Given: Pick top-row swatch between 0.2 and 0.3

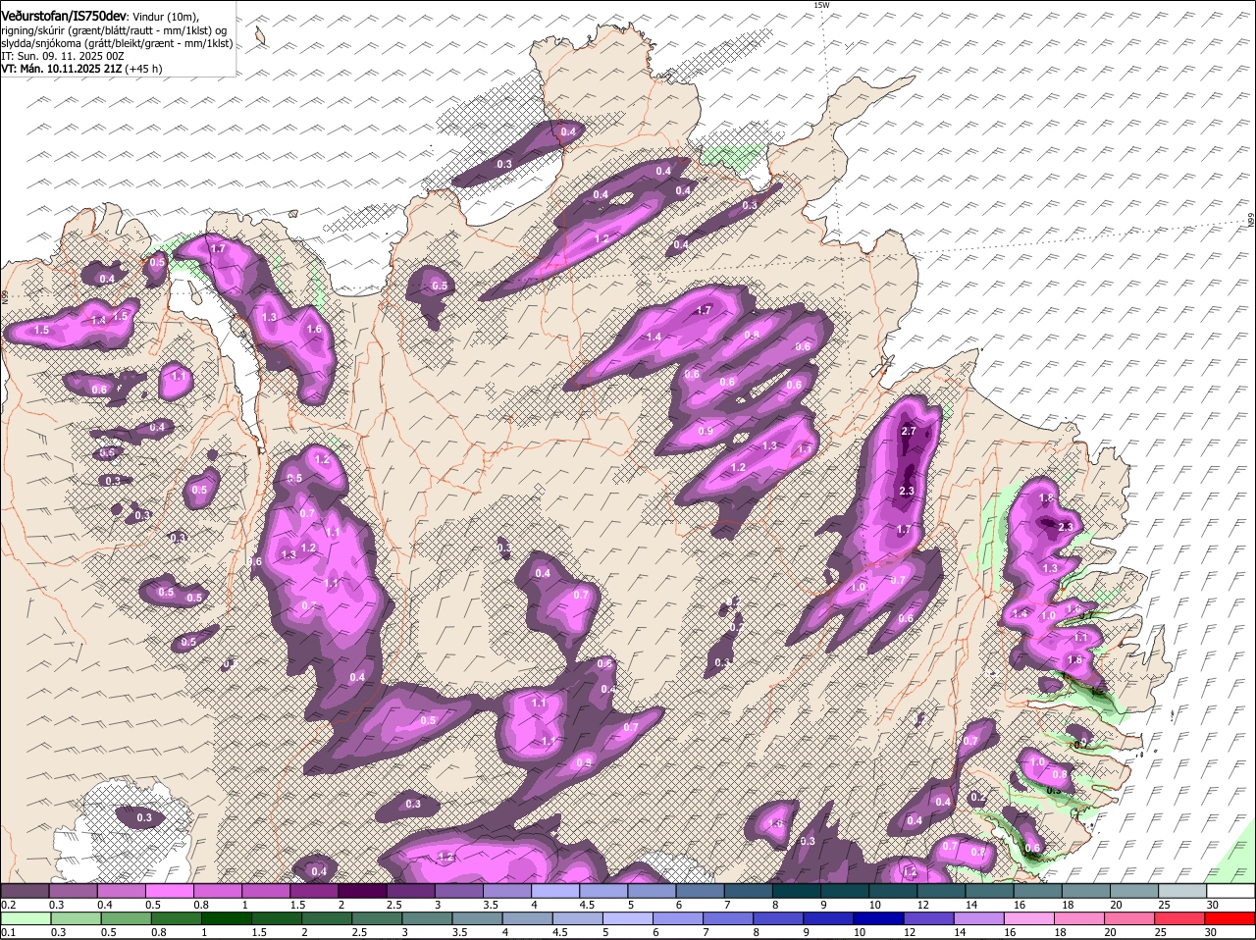Looking at the screenshot, I should pyautogui.click(x=25, y=890).
